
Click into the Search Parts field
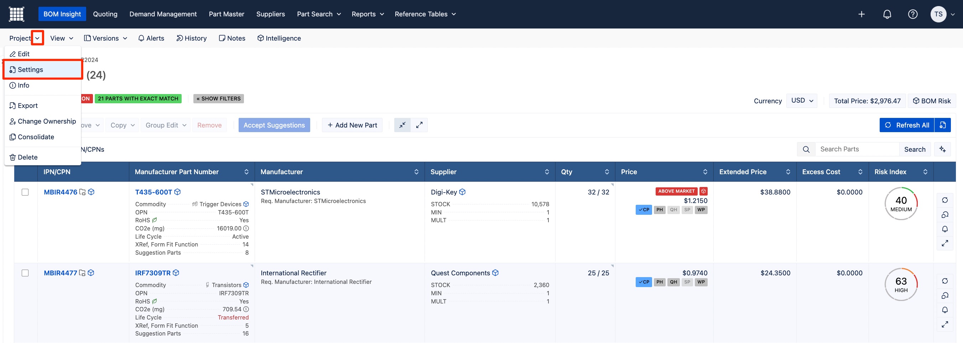pyautogui.click(x=857, y=149)
